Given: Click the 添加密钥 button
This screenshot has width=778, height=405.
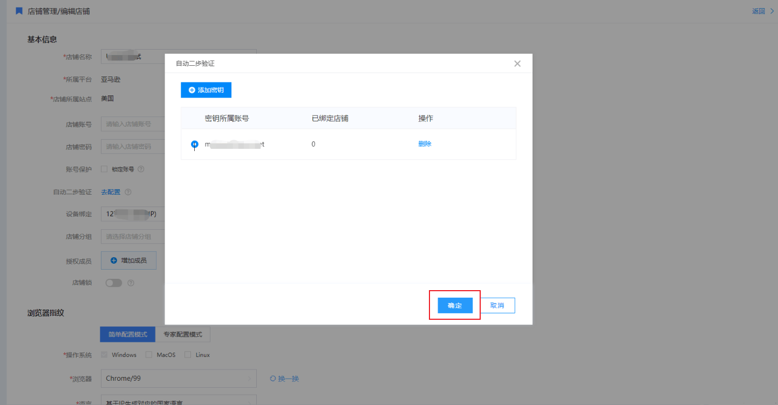Looking at the screenshot, I should tap(206, 90).
